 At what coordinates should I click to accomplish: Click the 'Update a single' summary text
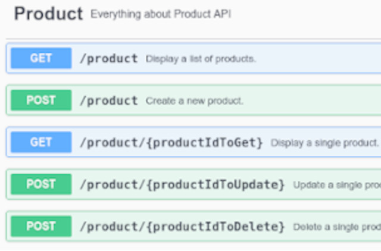point(336,185)
